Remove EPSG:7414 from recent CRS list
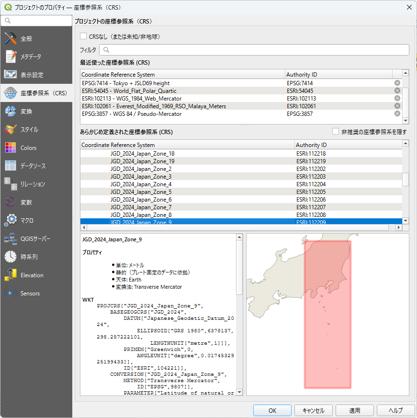This screenshot has width=417, height=418. tap(397, 83)
